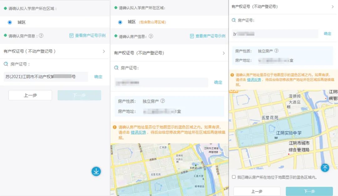
Task: Click help icon next to 独立房产 in middle panel
Action: click(163, 101)
